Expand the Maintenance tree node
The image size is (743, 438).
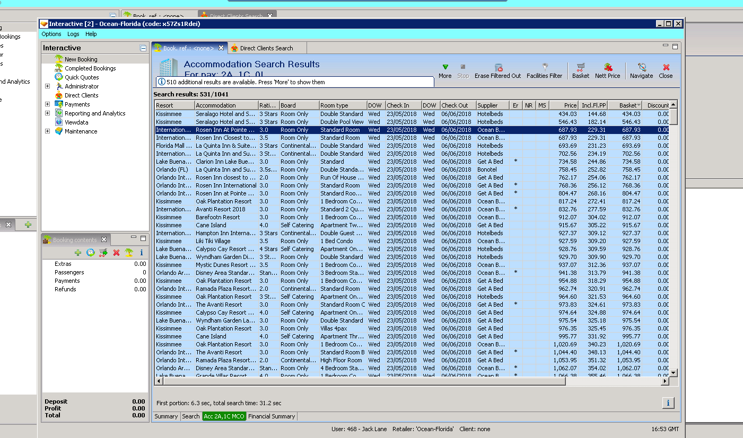47,131
